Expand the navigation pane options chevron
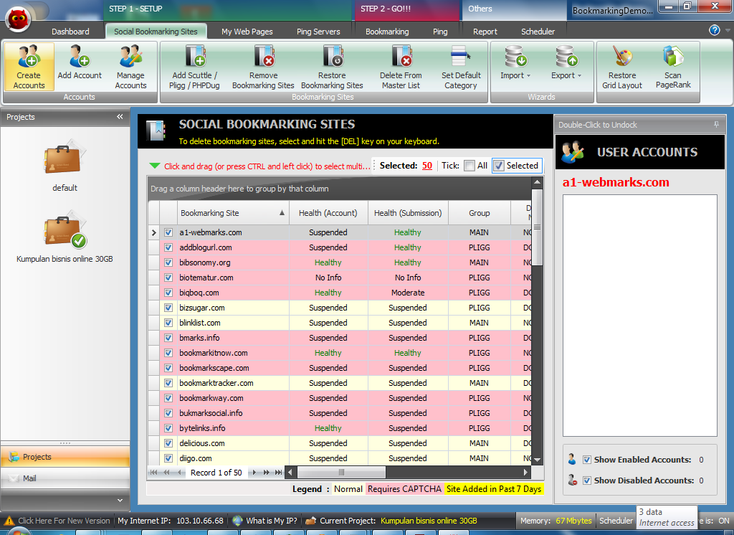The width and height of the screenshot is (734, 535). pos(120,501)
